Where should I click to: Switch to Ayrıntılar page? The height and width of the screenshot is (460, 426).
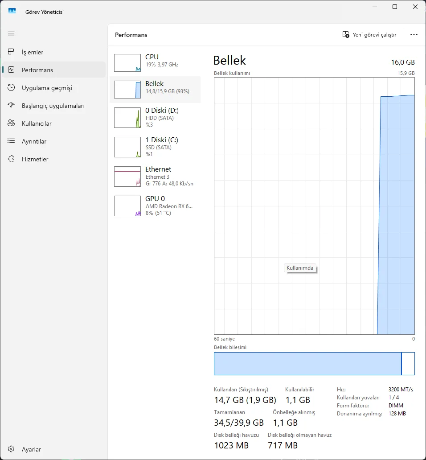(54, 141)
